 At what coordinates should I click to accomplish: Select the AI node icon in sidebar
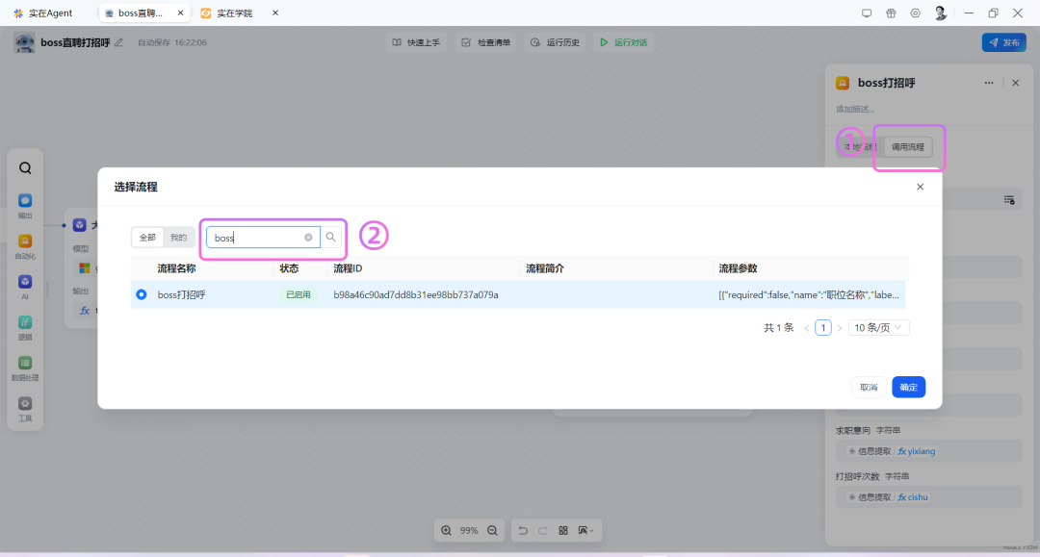click(25, 282)
